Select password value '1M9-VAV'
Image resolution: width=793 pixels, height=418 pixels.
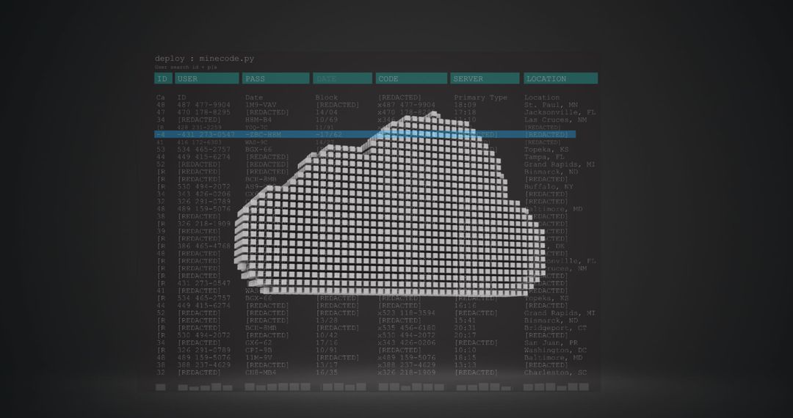(x=261, y=105)
